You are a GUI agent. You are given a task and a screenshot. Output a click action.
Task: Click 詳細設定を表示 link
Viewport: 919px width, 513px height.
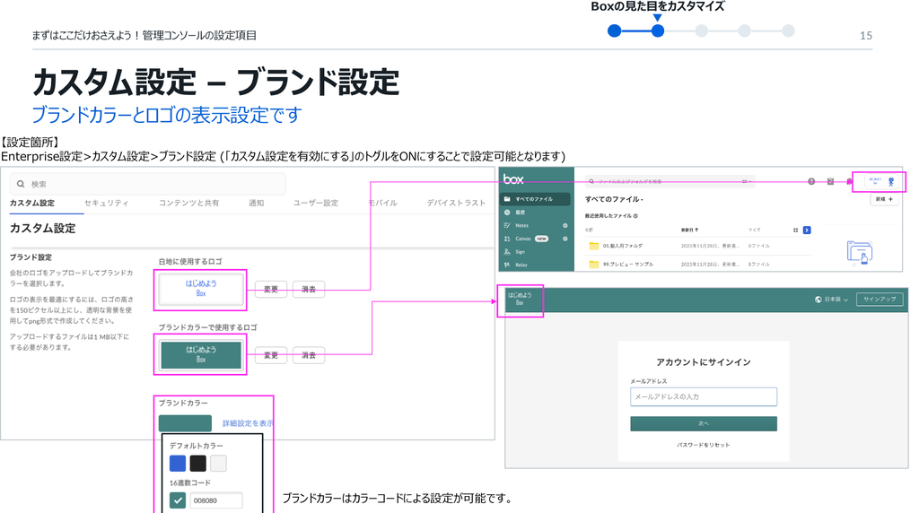pyautogui.click(x=248, y=423)
